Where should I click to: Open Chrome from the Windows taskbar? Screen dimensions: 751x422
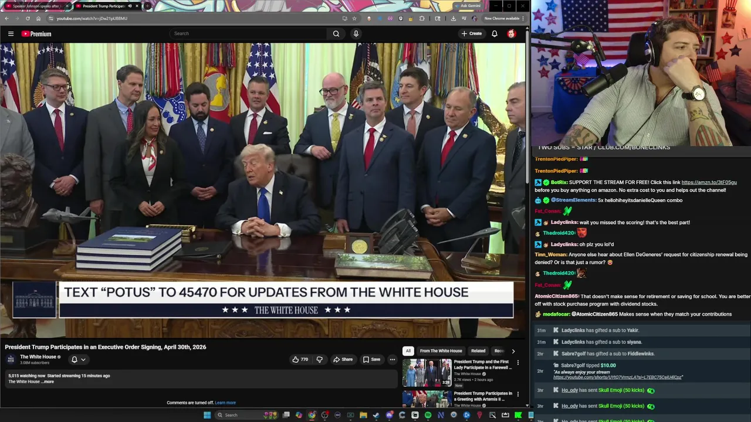[x=312, y=415]
